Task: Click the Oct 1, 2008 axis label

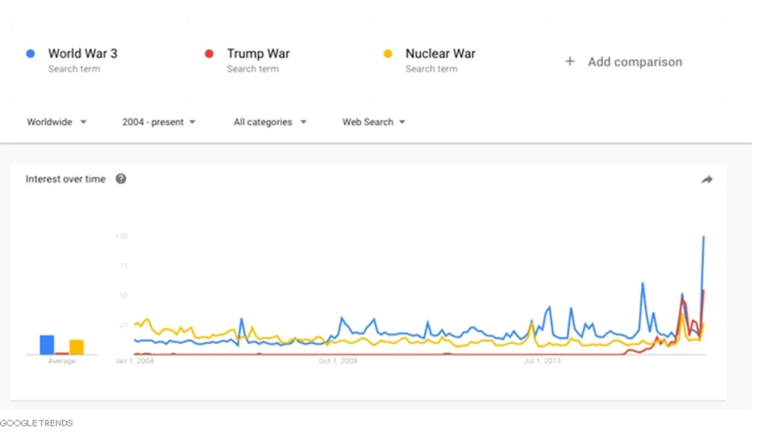Action: 338,361
